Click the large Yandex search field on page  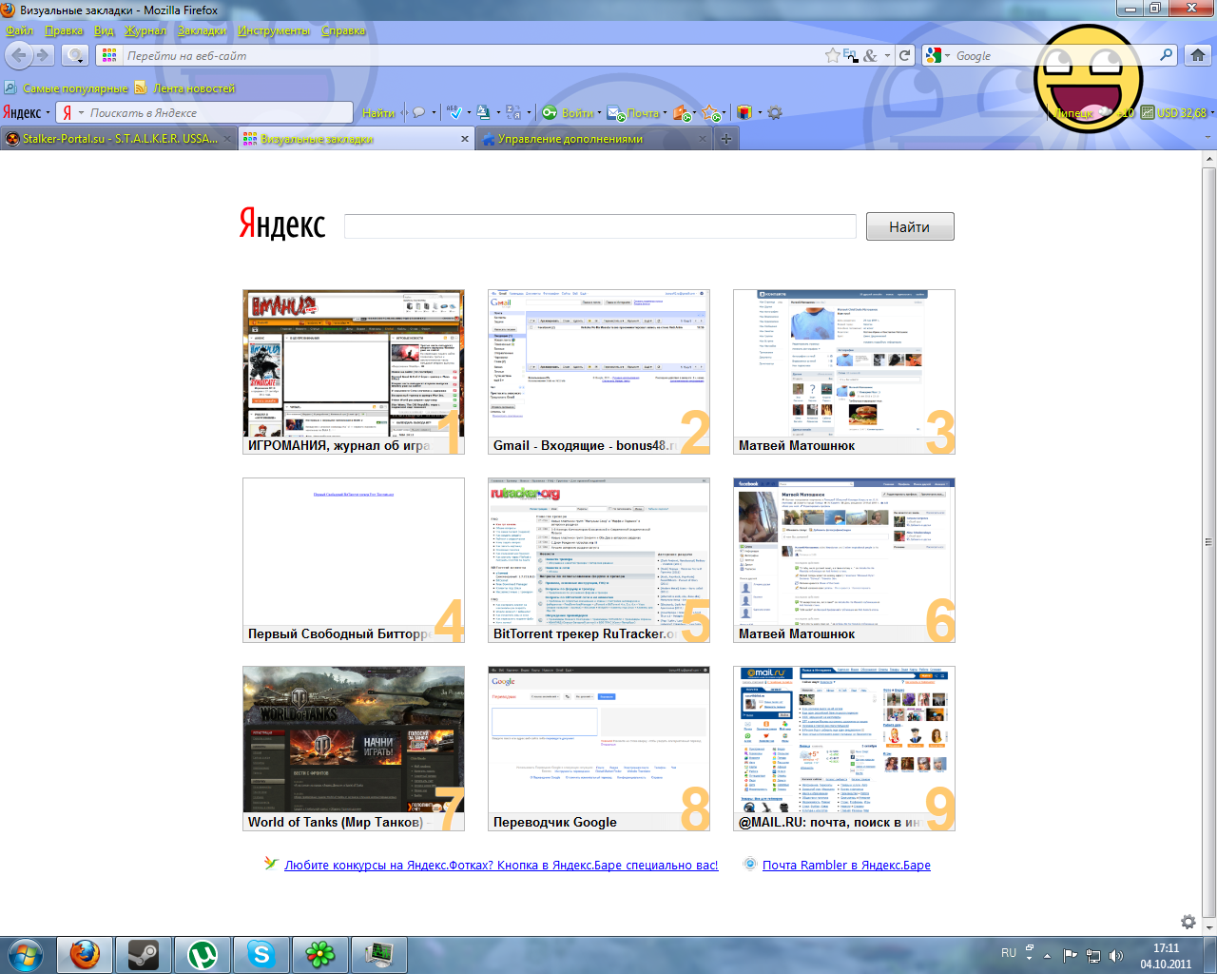(600, 226)
